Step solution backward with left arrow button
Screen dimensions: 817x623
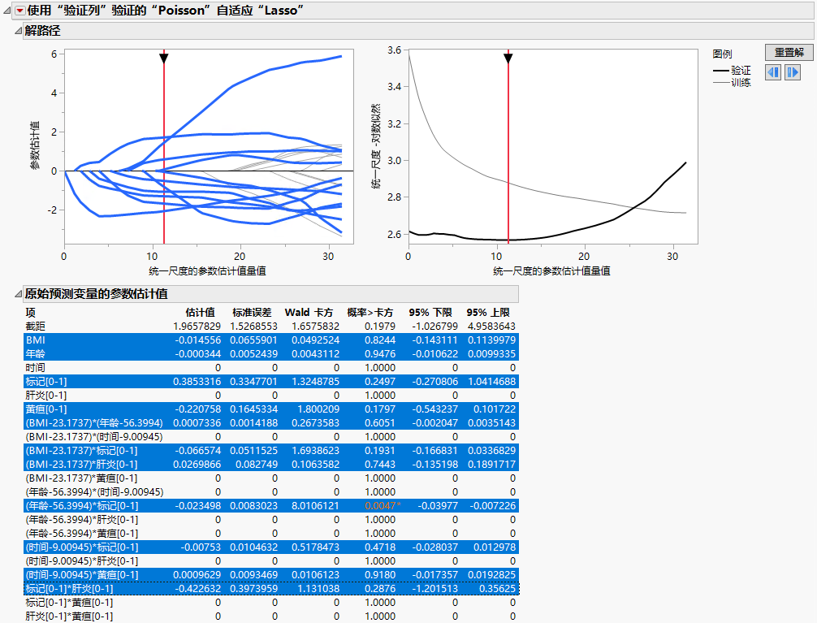click(773, 72)
